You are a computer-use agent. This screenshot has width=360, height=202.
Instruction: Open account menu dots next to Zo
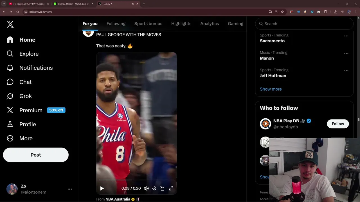tap(70, 189)
